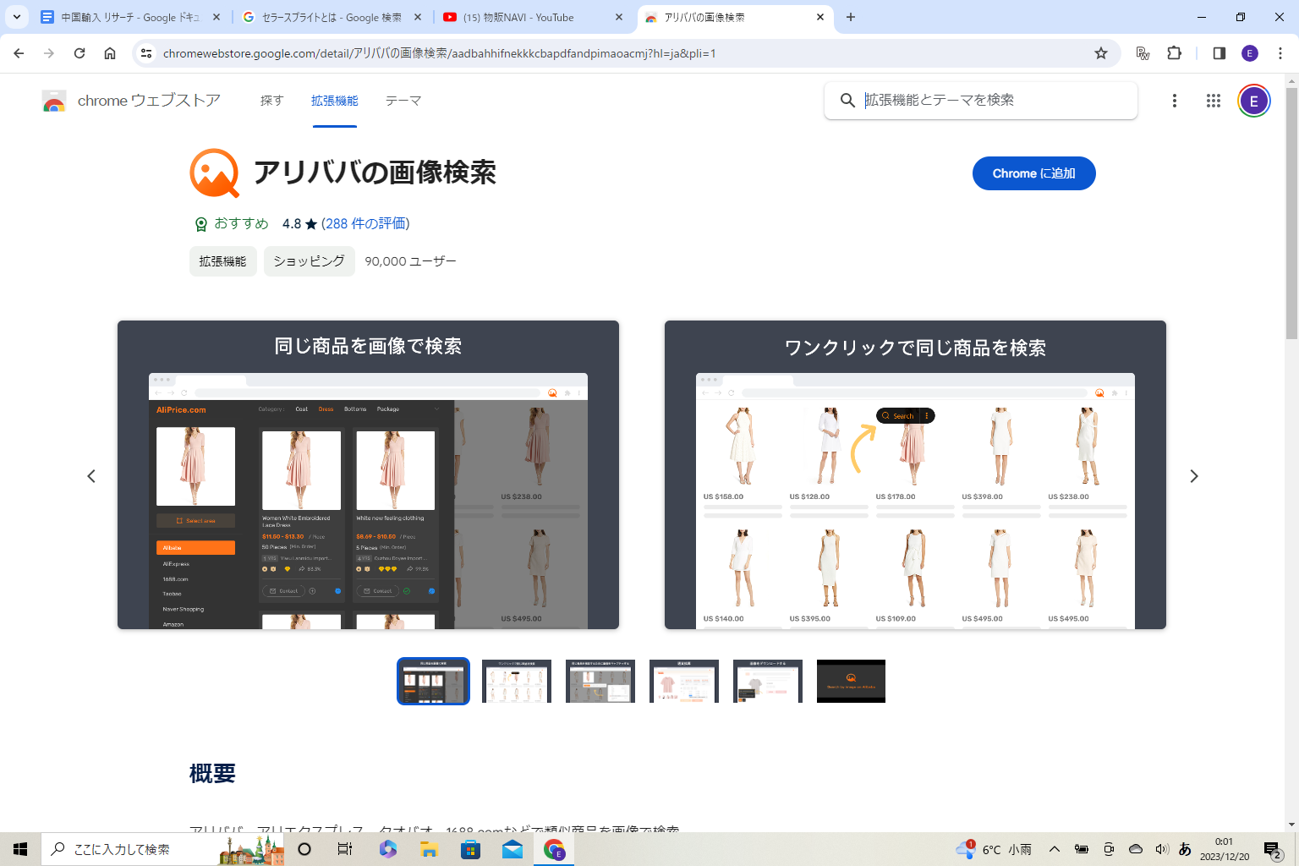The image size is (1299, 866).
Task: Switch the IME input mode indicator あ
Action: click(x=1185, y=849)
